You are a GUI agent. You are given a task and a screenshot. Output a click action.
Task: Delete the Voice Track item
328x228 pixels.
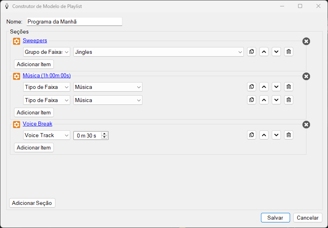coord(288,135)
